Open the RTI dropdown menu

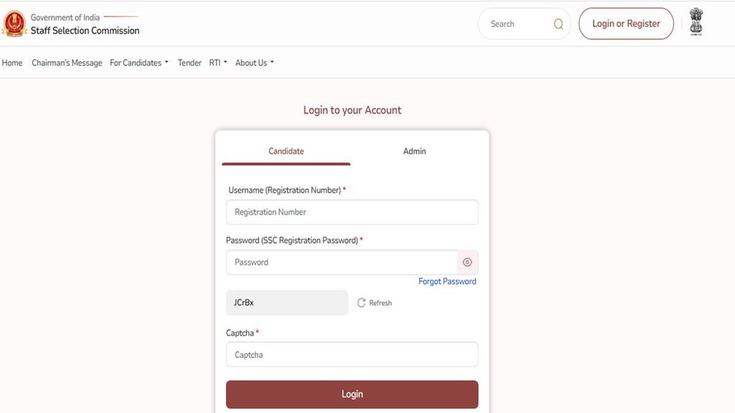(217, 63)
